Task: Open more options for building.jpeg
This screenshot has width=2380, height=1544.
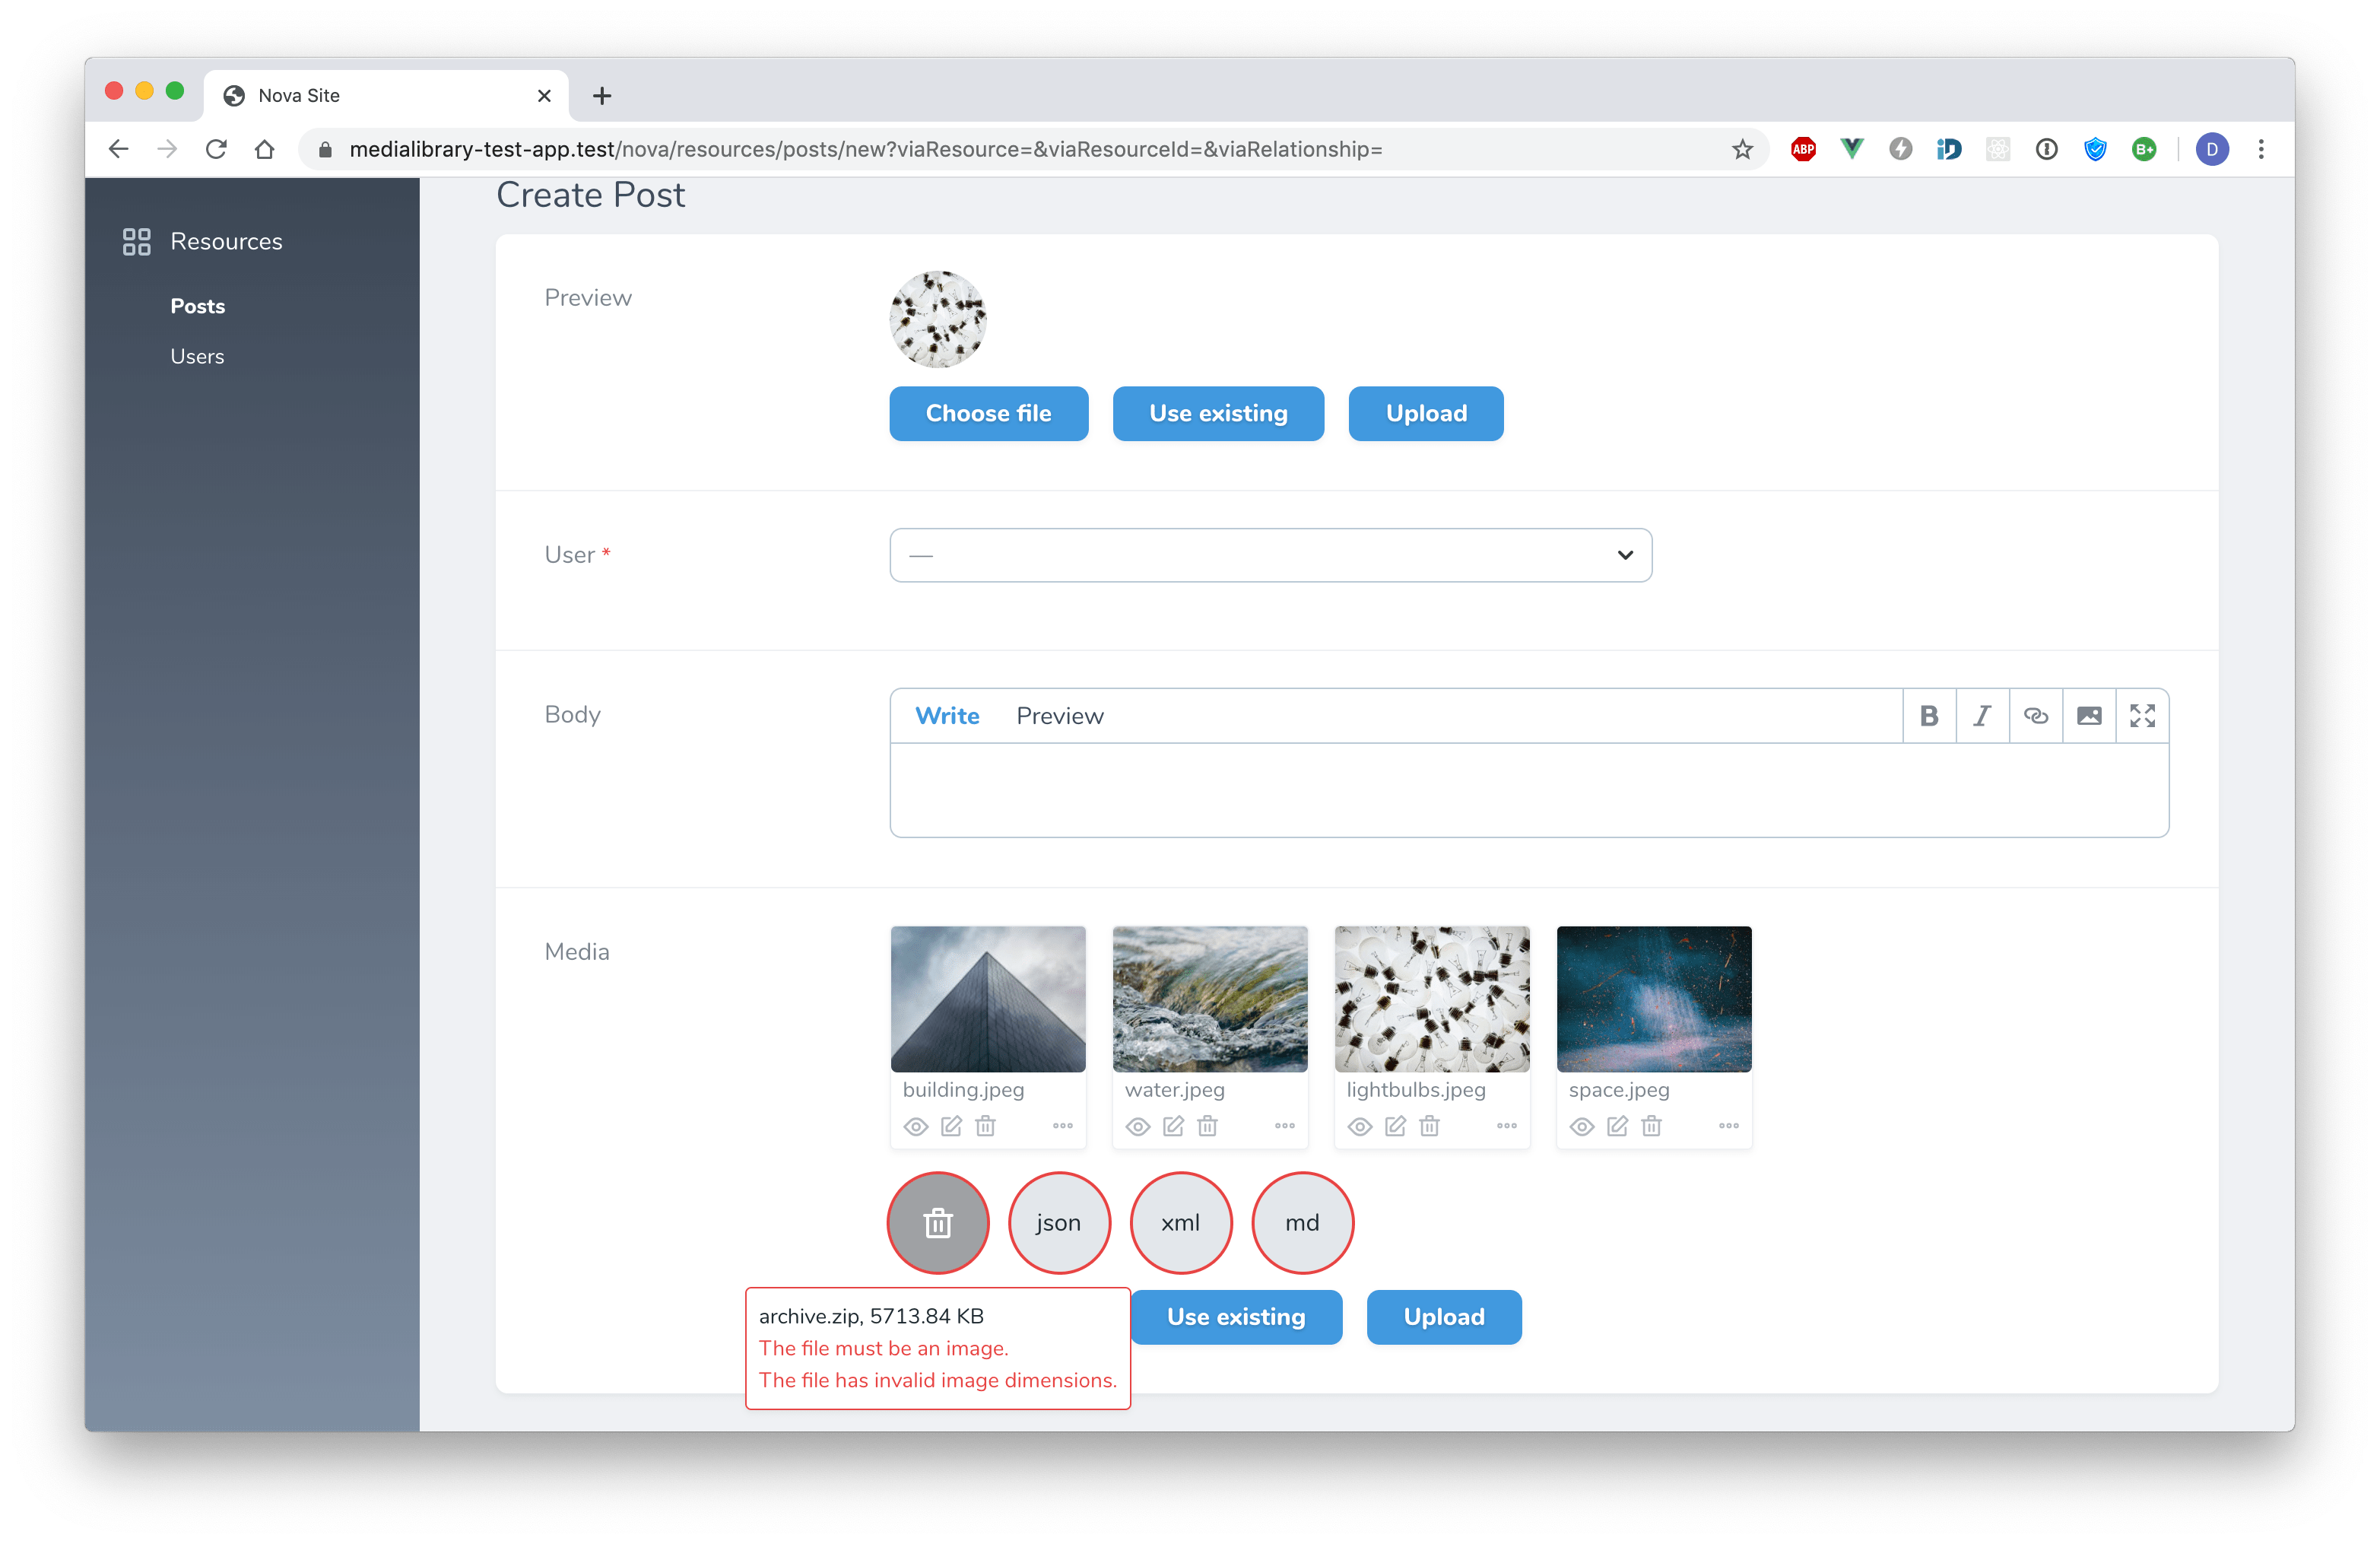Action: point(1063,1126)
